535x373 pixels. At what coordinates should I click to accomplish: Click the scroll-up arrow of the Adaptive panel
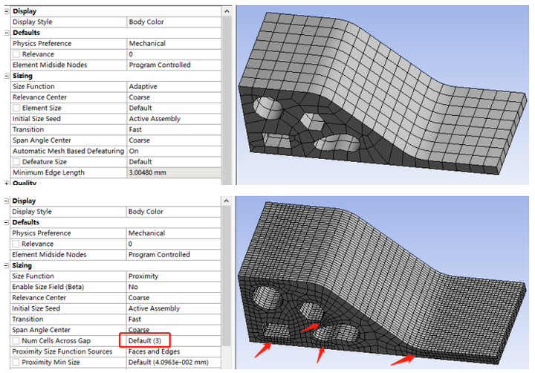coord(227,11)
